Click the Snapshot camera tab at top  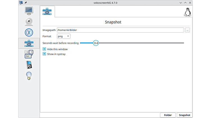click(47, 12)
